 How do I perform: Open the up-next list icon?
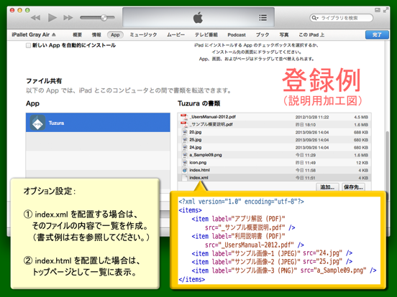coord(263,18)
